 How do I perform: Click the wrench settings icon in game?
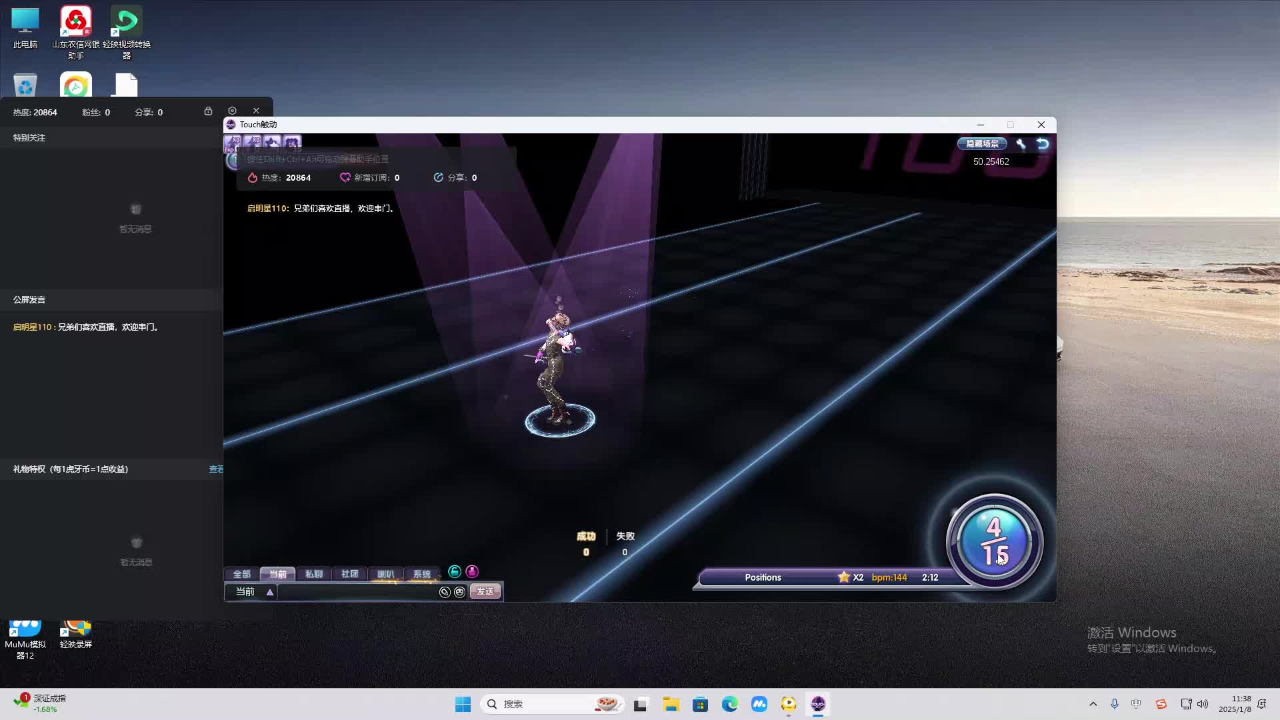tap(1021, 143)
